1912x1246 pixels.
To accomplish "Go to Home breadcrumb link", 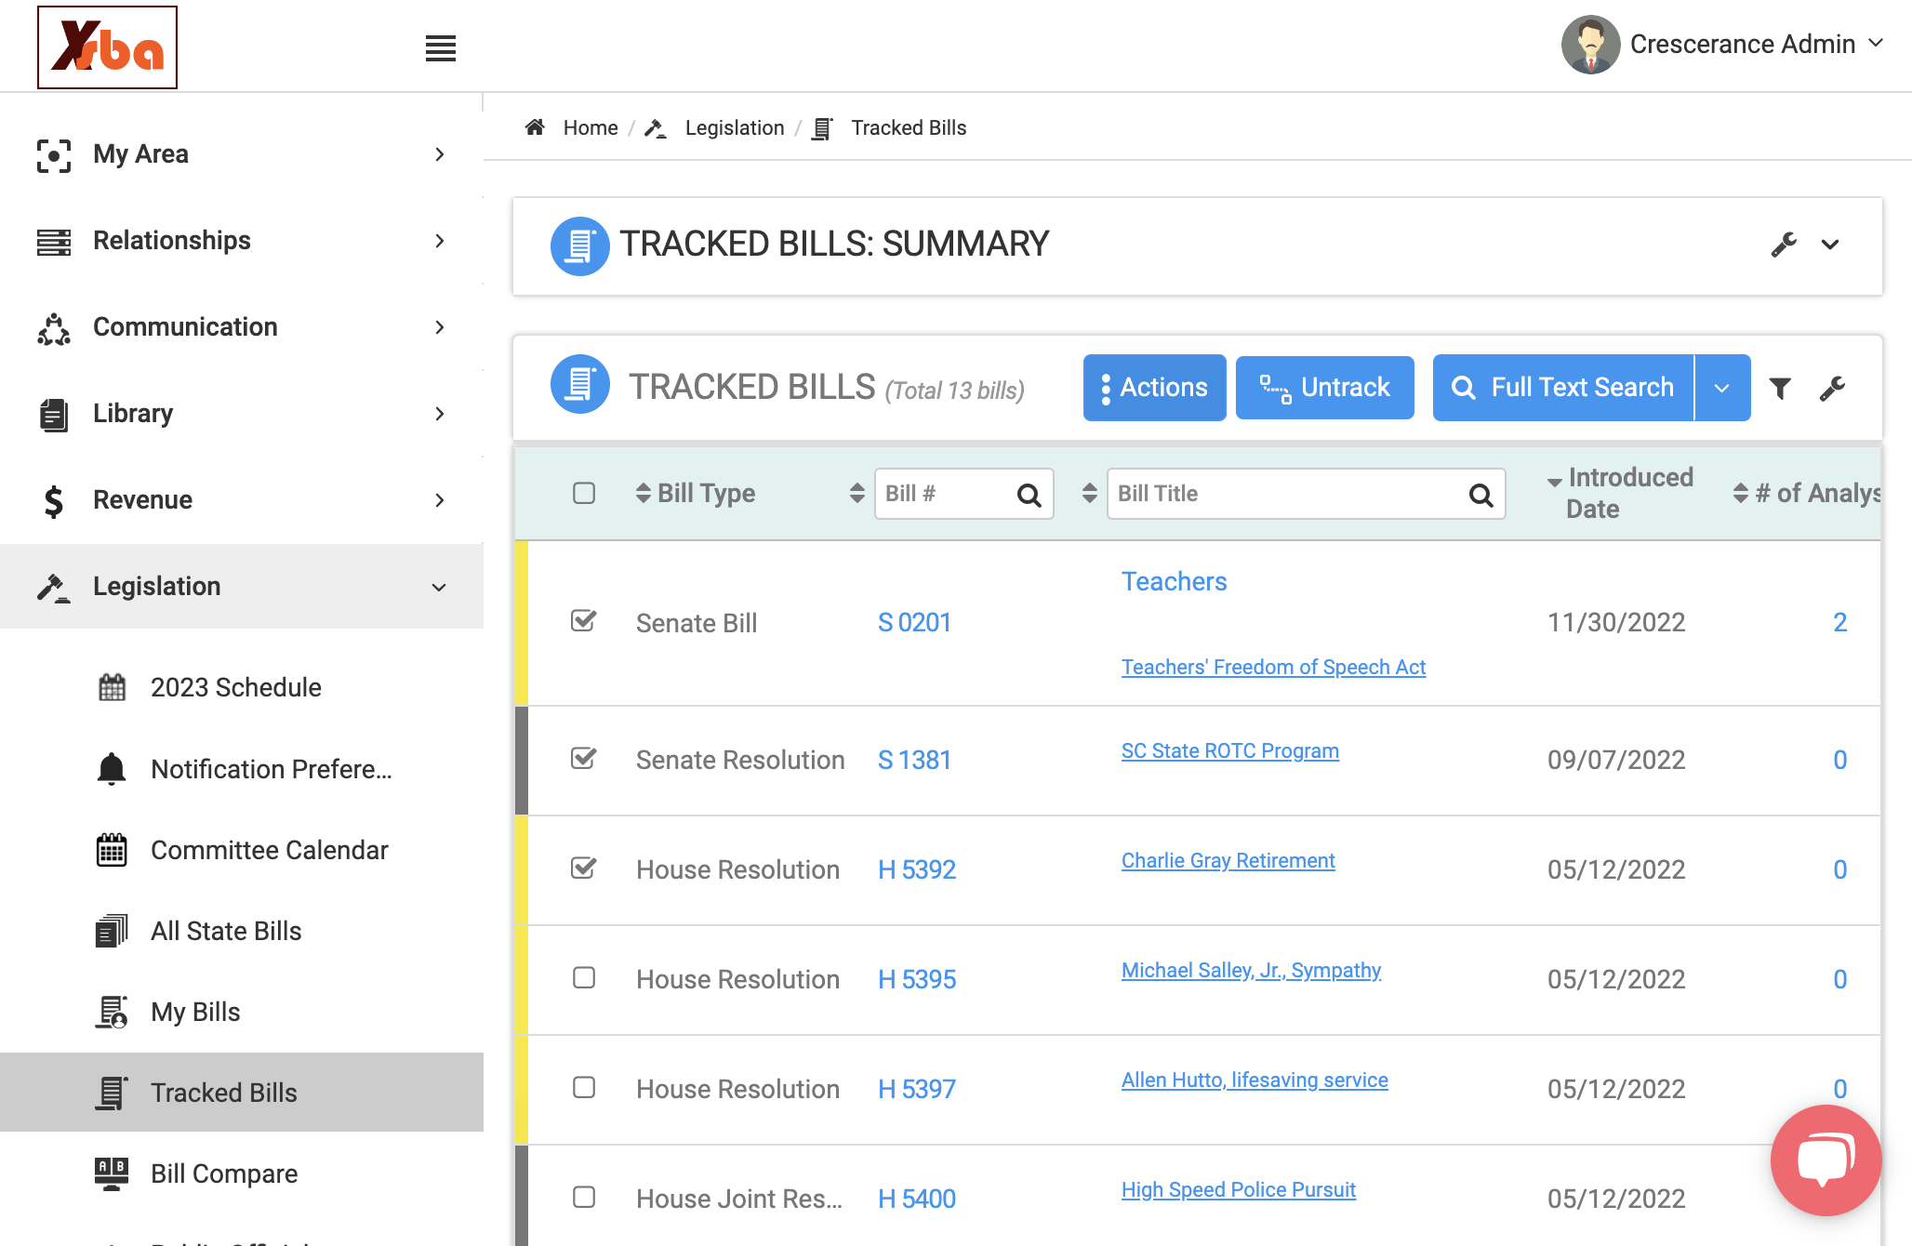I will (x=591, y=127).
